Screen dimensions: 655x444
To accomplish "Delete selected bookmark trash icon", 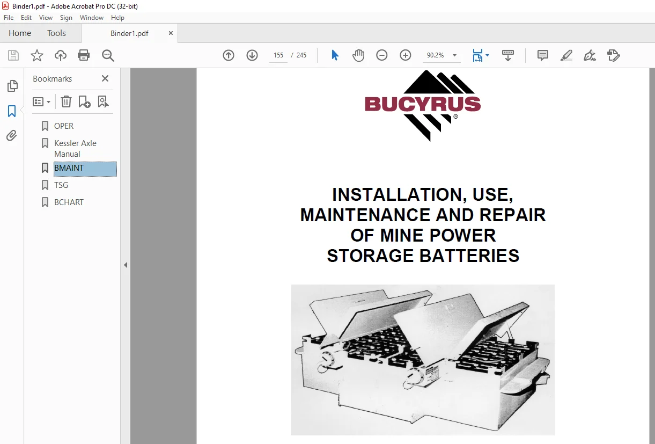I will (x=66, y=101).
